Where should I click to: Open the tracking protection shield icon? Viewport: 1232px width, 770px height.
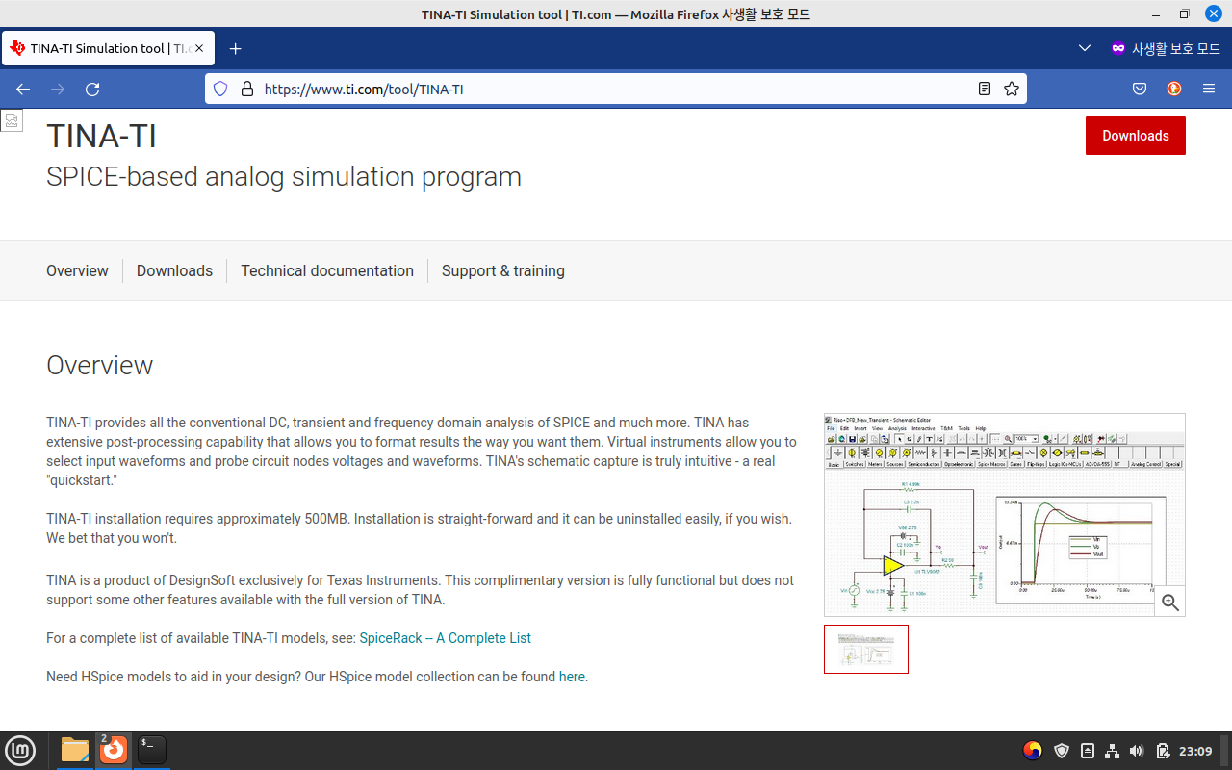[x=220, y=89]
